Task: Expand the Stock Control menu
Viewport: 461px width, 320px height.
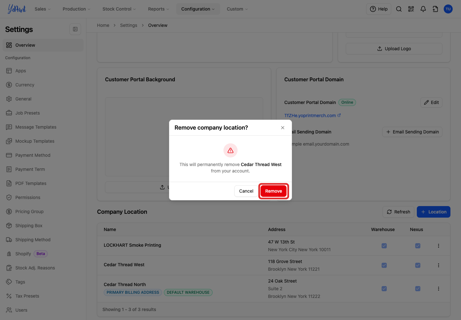Action: click(x=119, y=9)
